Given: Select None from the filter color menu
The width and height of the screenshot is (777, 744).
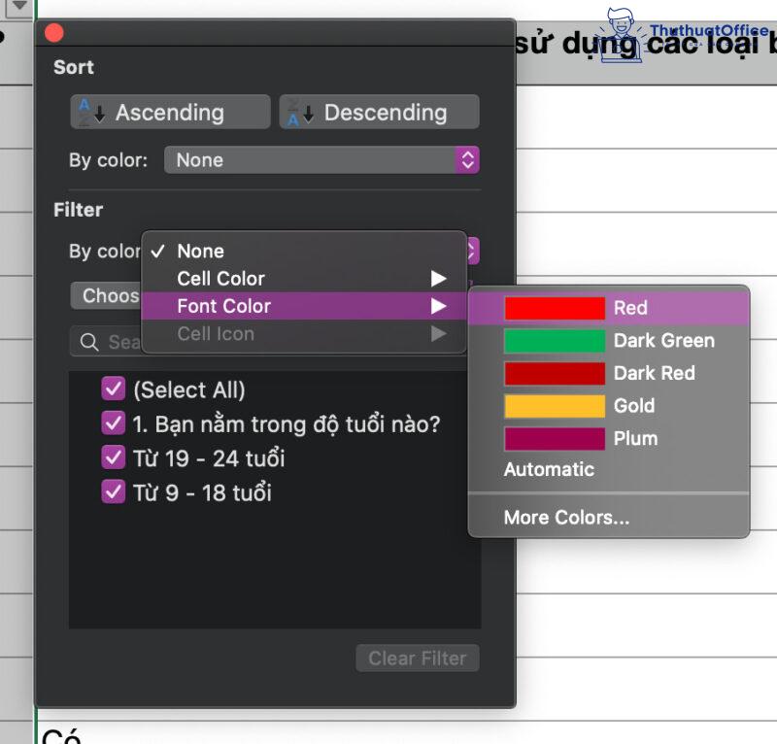Looking at the screenshot, I should pos(200,251).
